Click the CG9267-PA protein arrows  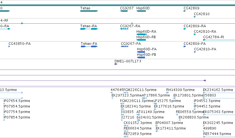coord(125,46)
